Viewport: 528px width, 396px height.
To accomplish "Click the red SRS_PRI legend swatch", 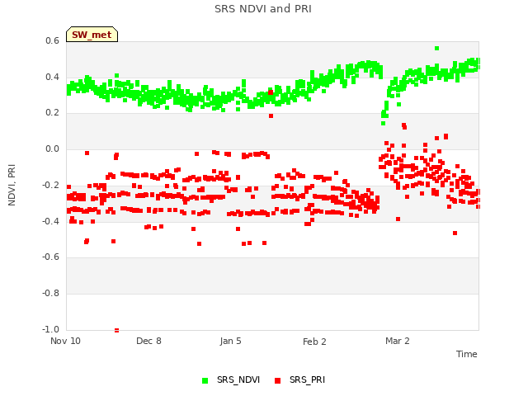I will point(277,380).
